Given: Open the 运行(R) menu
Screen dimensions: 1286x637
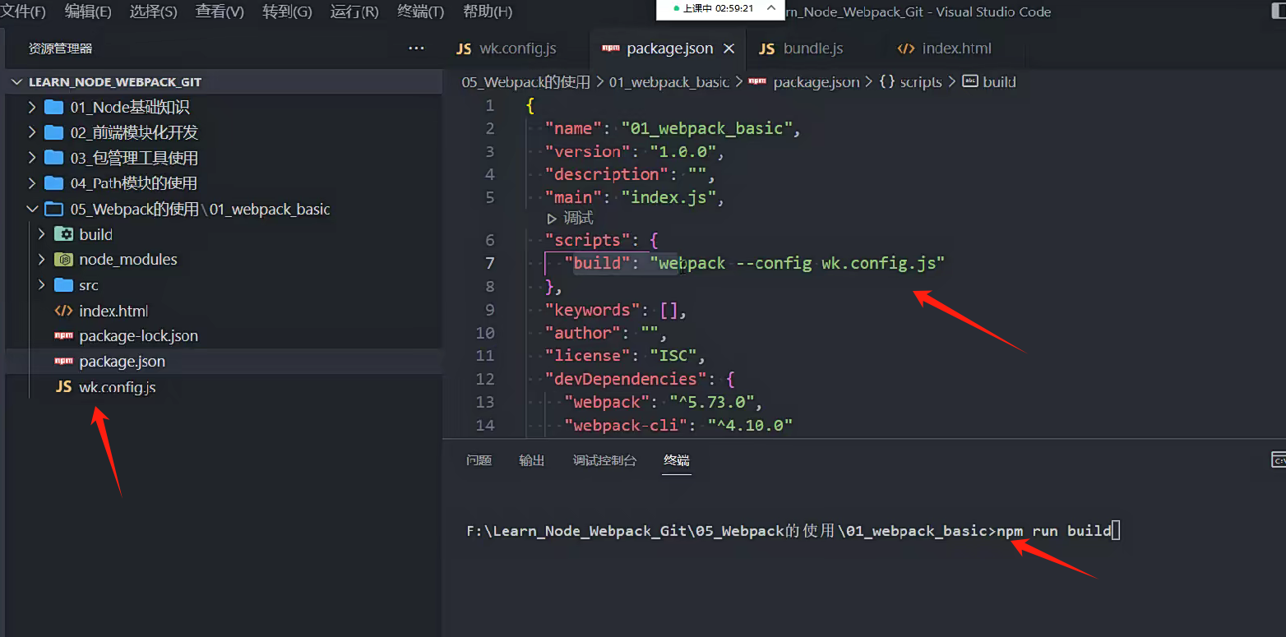Looking at the screenshot, I should 354,12.
